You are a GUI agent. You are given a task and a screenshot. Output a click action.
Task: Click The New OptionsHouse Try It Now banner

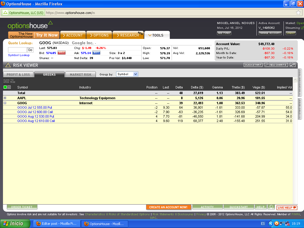point(34,35)
